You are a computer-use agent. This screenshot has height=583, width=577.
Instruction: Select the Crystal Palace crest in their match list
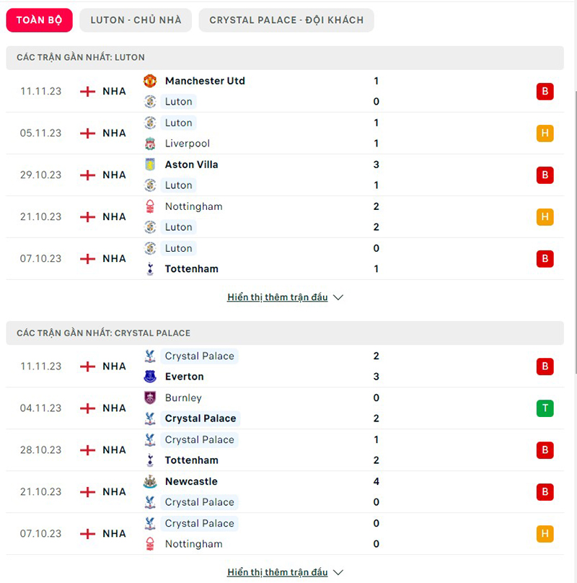(150, 356)
